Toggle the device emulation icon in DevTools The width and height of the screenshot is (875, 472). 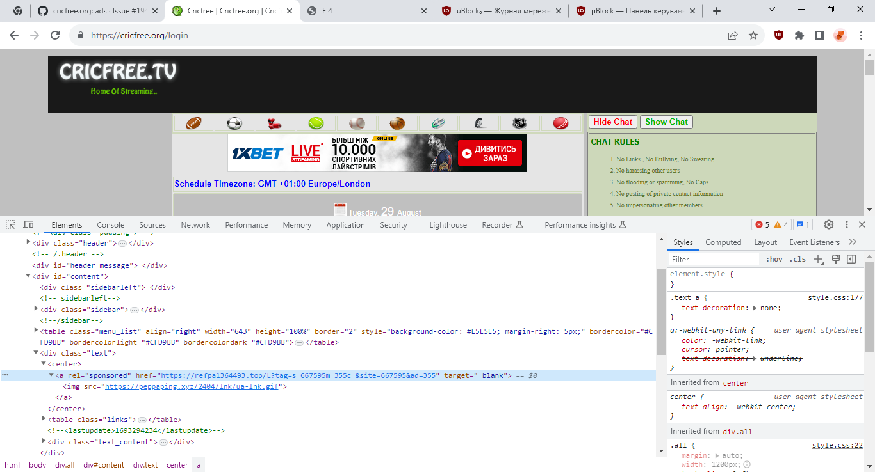tap(28, 224)
